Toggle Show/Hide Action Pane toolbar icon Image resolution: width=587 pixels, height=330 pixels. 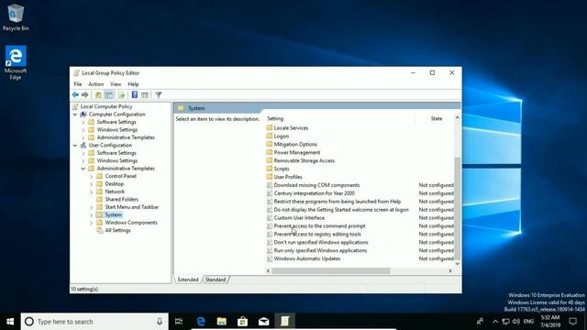click(145, 95)
